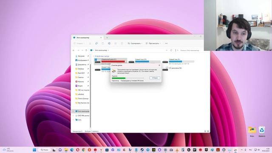Open the VLC cone icon on the taskbar
This screenshot has width=272, height=153.
pyautogui.click(x=177, y=150)
